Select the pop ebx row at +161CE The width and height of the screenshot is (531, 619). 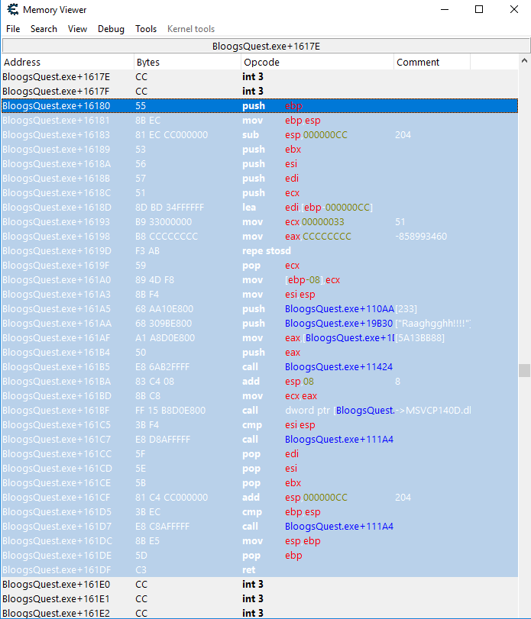260,483
